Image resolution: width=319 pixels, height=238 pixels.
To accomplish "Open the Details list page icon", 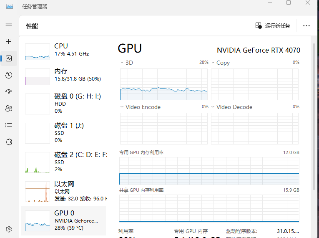I will click(x=9, y=125).
